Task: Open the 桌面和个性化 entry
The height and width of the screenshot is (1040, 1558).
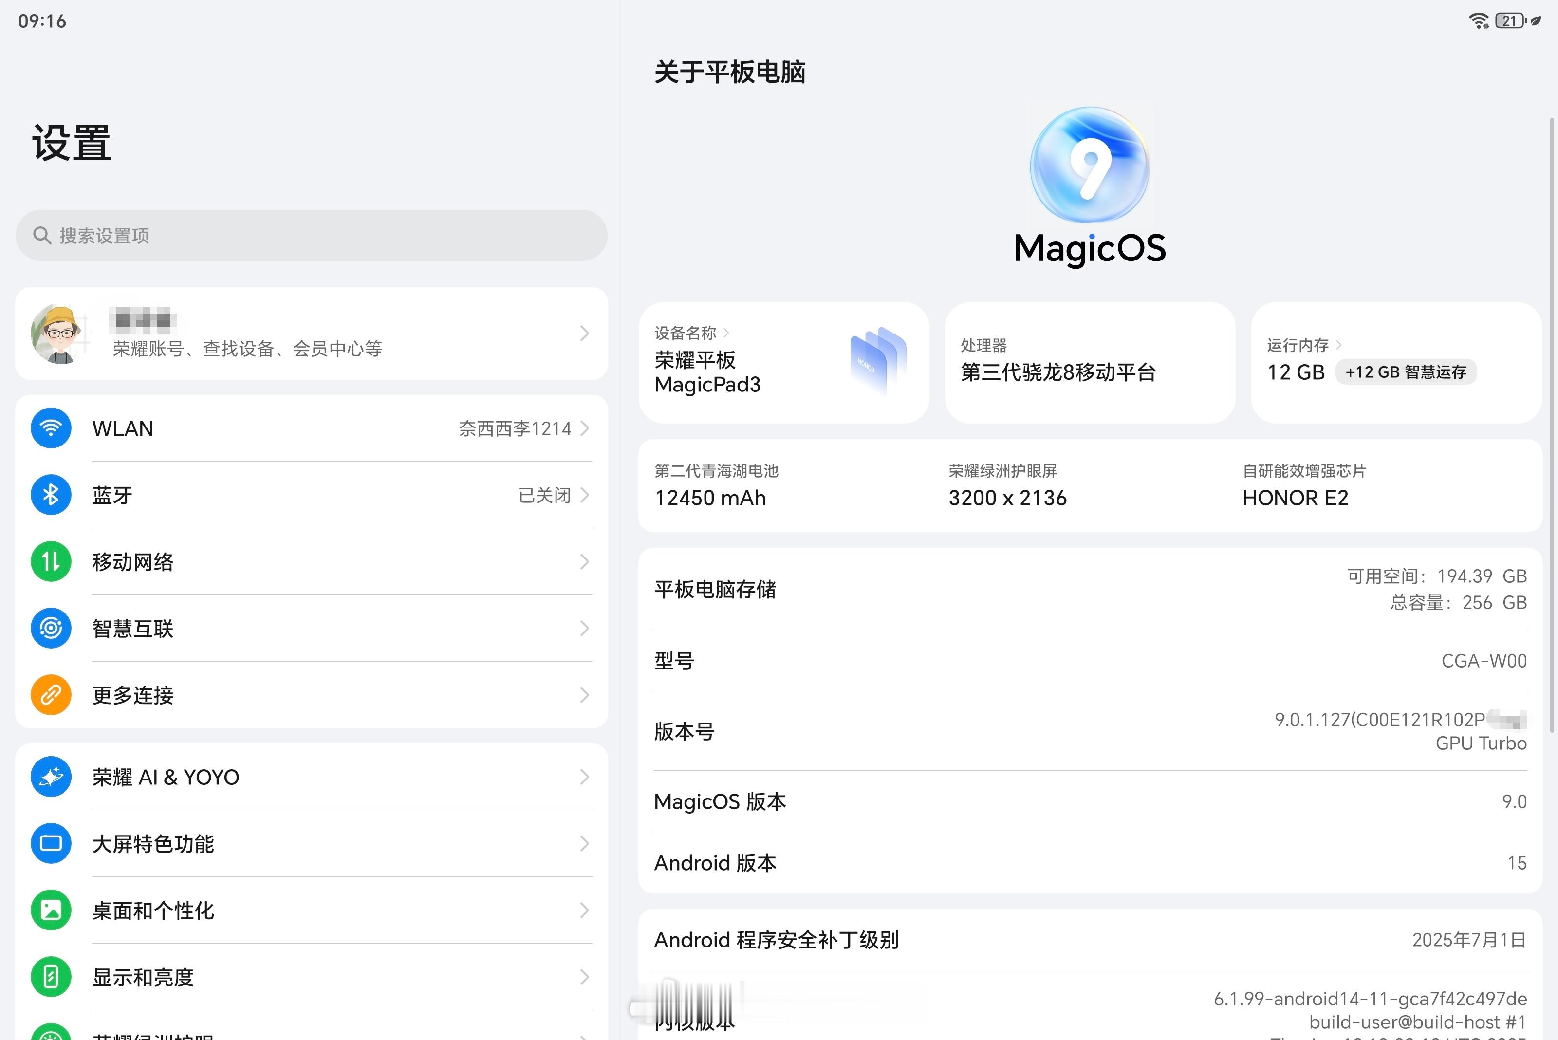Action: (x=311, y=910)
